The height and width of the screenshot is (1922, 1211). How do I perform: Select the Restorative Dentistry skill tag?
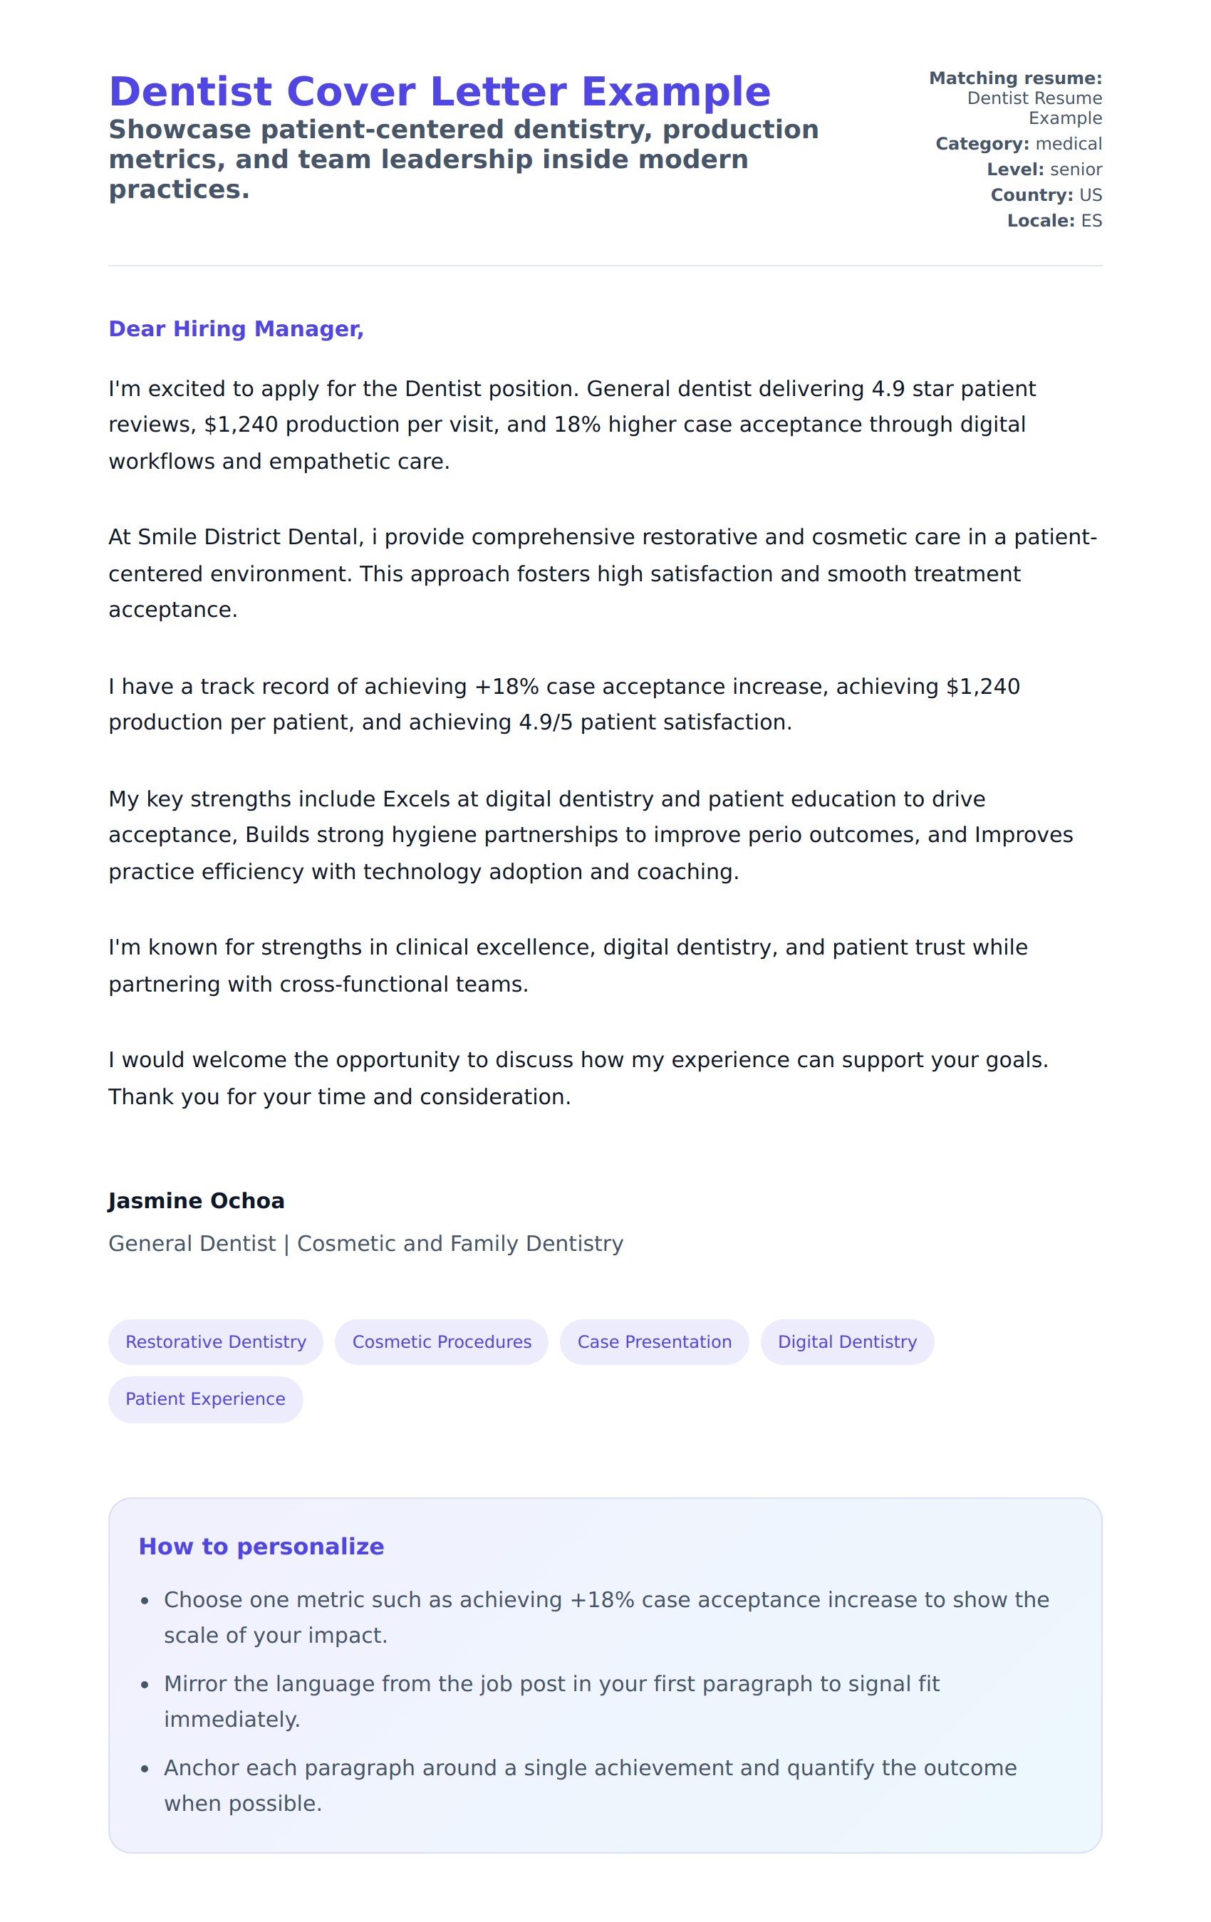(216, 1341)
